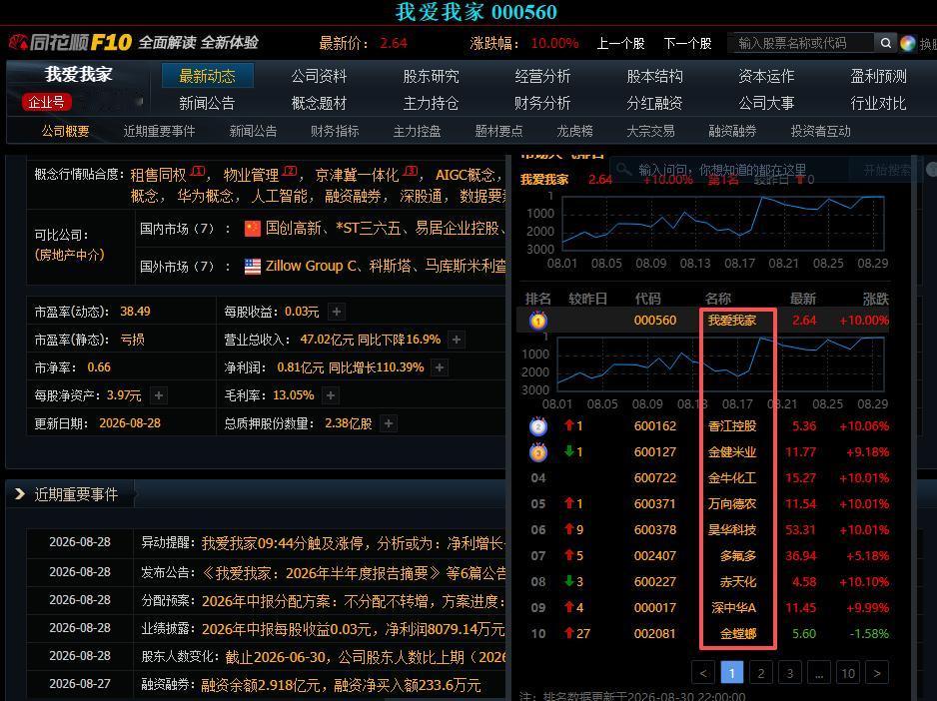Open the 概念题材 tab
Viewport: 937px width, 701px height.
click(319, 103)
